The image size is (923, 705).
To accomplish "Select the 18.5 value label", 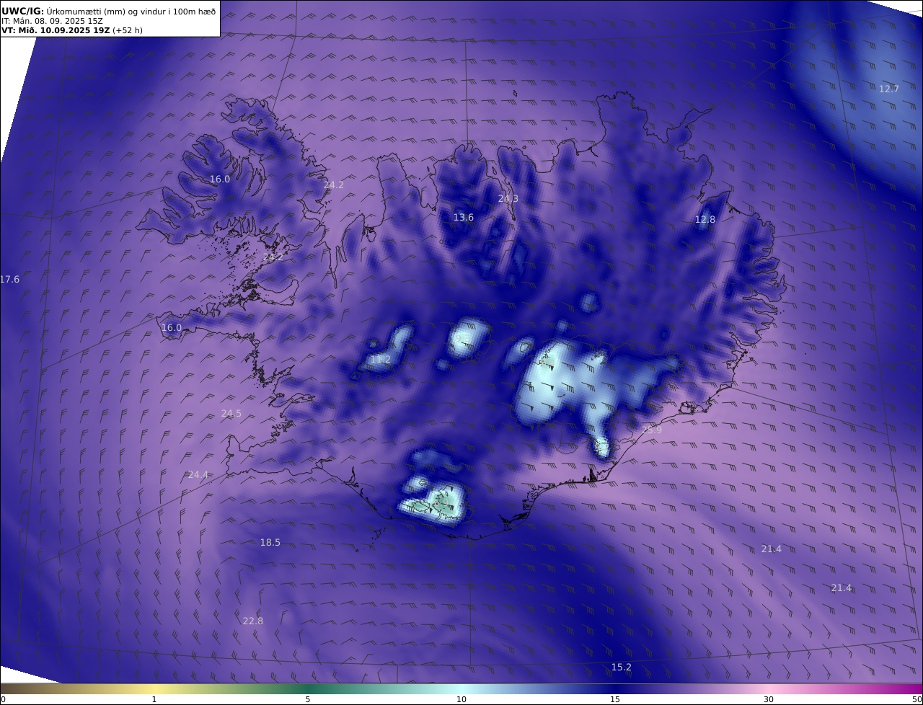I will [270, 542].
